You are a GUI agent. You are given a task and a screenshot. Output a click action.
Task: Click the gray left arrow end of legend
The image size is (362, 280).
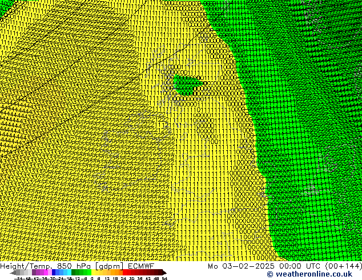pyautogui.click(x=13, y=273)
